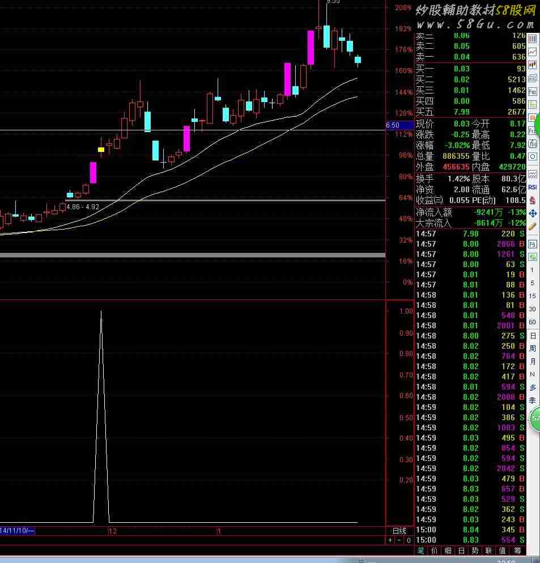Click the 卖一 ask price 8.04
The width and height of the screenshot is (540, 563).
[x=461, y=57]
